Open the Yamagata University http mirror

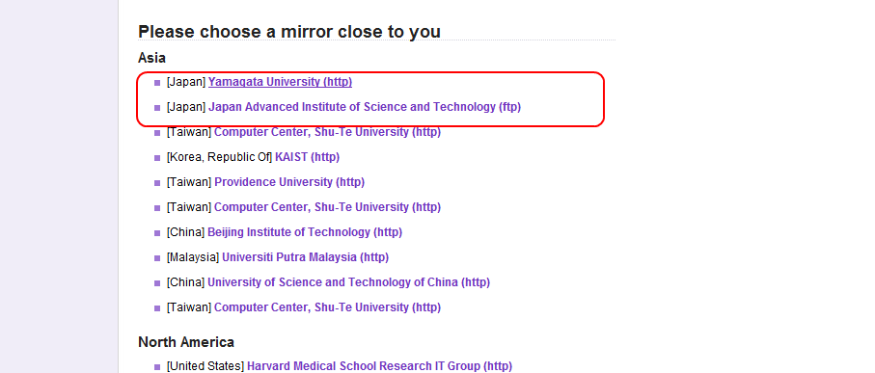280,82
